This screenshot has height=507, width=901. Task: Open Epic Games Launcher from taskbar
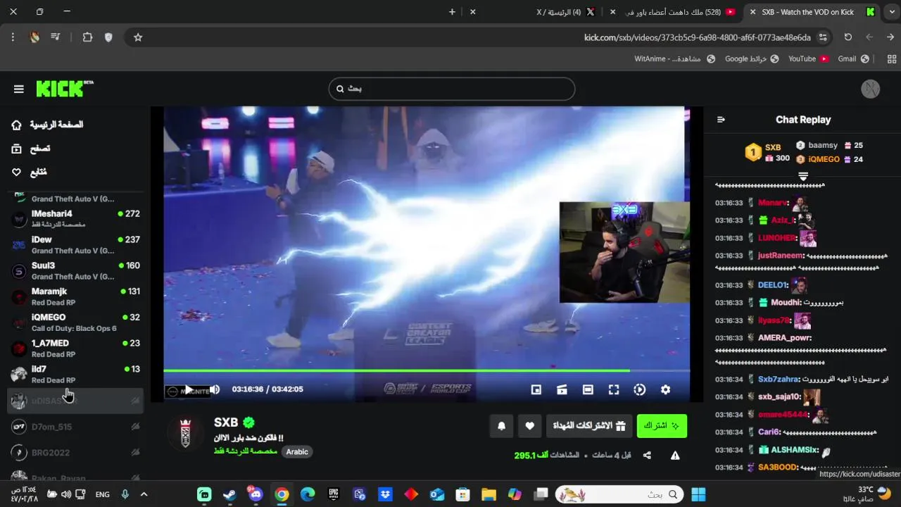[333, 494]
